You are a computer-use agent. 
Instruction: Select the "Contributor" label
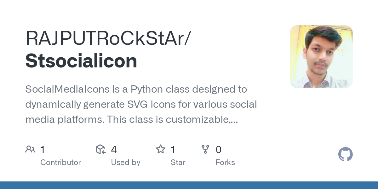pyautogui.click(x=60, y=163)
